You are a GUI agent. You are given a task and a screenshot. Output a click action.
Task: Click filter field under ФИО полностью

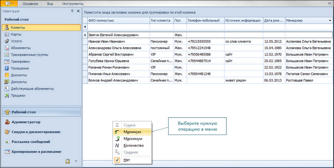point(119,27)
